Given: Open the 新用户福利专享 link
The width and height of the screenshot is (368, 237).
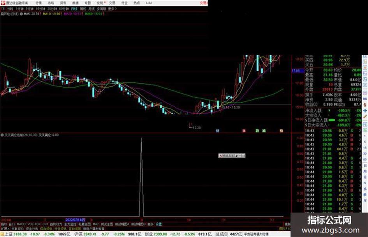Looking at the screenshot, I should tap(93, 228).
